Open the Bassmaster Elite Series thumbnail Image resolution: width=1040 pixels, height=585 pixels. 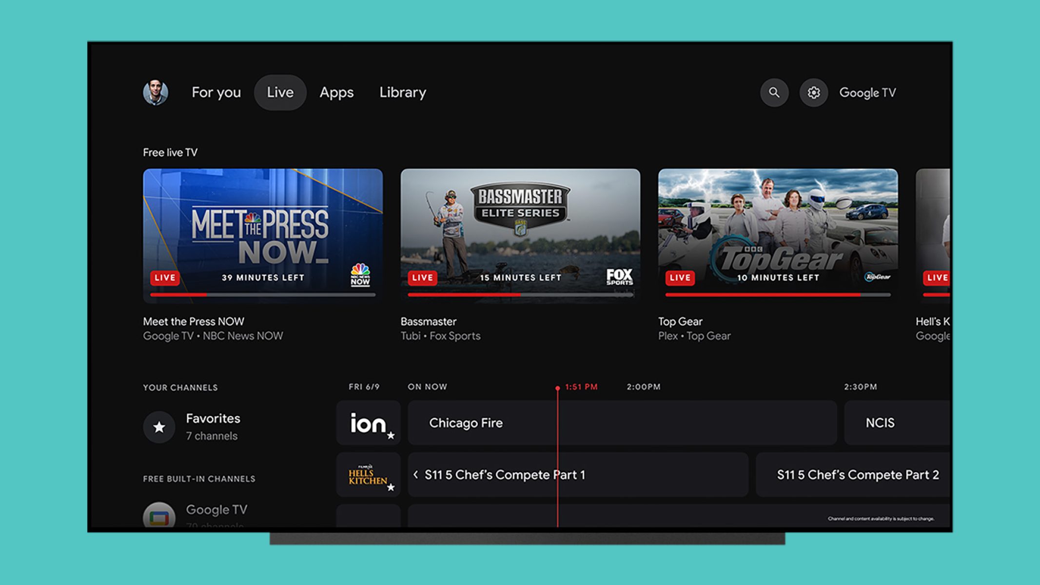[x=520, y=229]
